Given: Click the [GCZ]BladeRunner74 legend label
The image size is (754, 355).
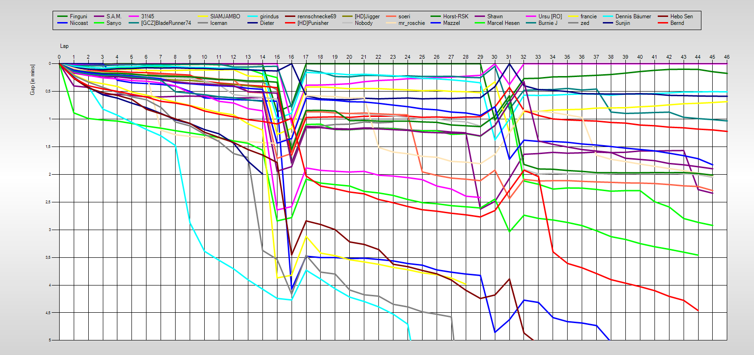Looking at the screenshot, I should click(x=166, y=23).
